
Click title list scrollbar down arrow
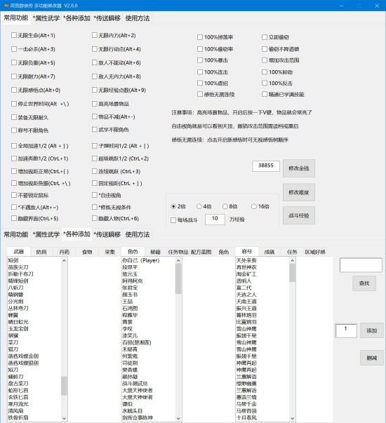pos(293,418)
